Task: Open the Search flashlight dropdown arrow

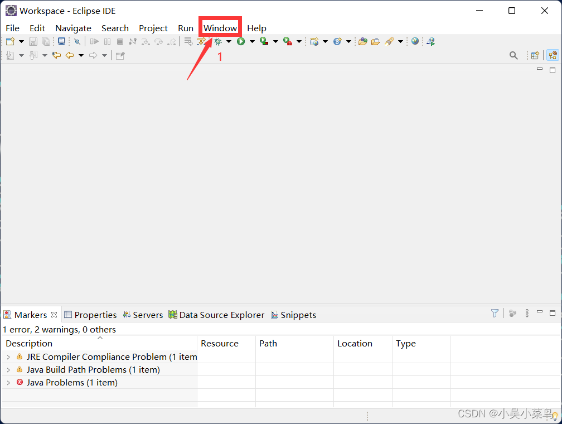Action: [x=401, y=42]
